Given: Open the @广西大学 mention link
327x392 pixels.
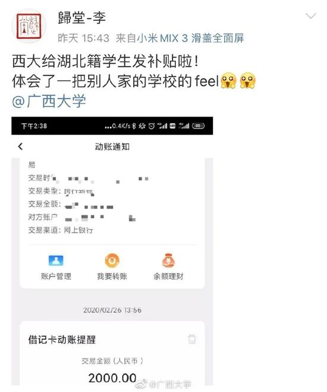Looking at the screenshot, I should [x=49, y=101].
